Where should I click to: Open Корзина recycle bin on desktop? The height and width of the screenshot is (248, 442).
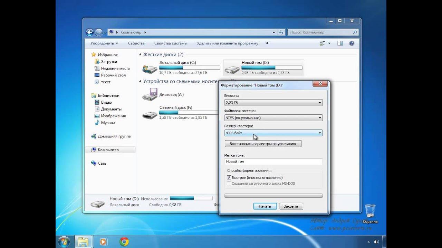[370, 214]
